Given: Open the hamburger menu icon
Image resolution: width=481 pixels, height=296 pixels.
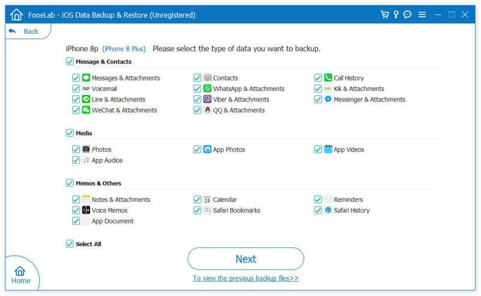Looking at the screenshot, I should [x=422, y=14].
